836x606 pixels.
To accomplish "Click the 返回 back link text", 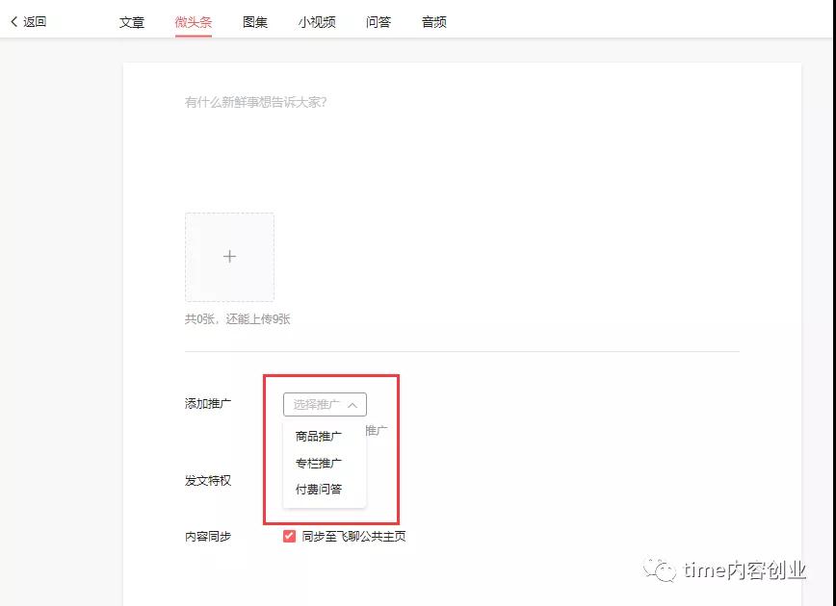I will (x=35, y=21).
